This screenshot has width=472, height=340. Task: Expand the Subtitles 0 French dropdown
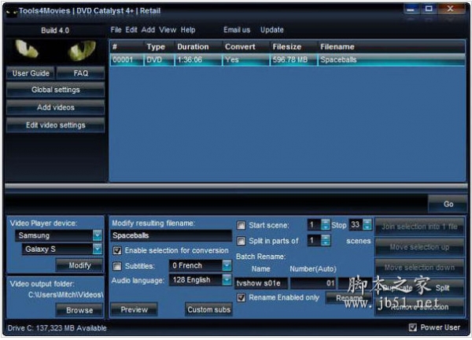point(227,265)
